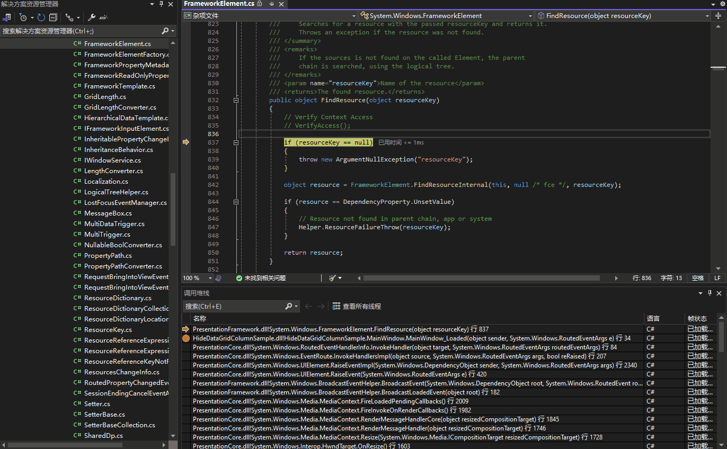Click the Preview Selected Items icon
The width and height of the screenshot is (727, 449).
point(103,16)
